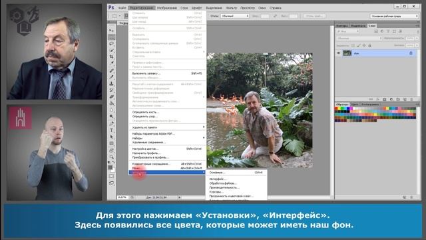Select the Crop tool
The image size is (426, 240).
pyautogui.click(x=112, y=57)
